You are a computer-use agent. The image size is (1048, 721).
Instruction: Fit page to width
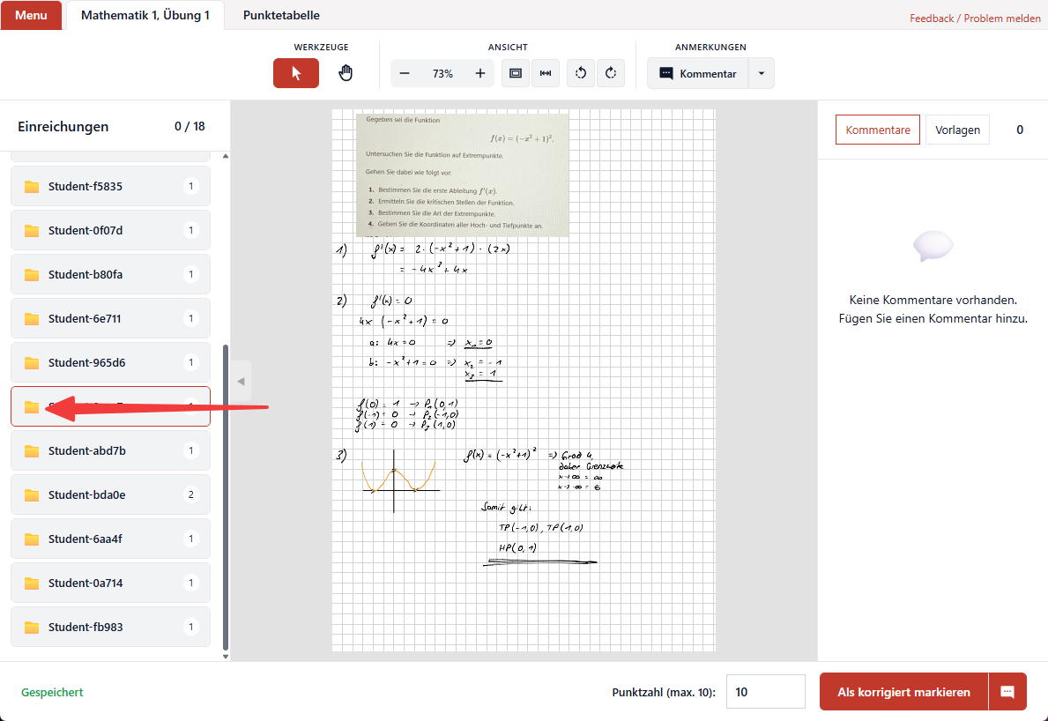(546, 73)
